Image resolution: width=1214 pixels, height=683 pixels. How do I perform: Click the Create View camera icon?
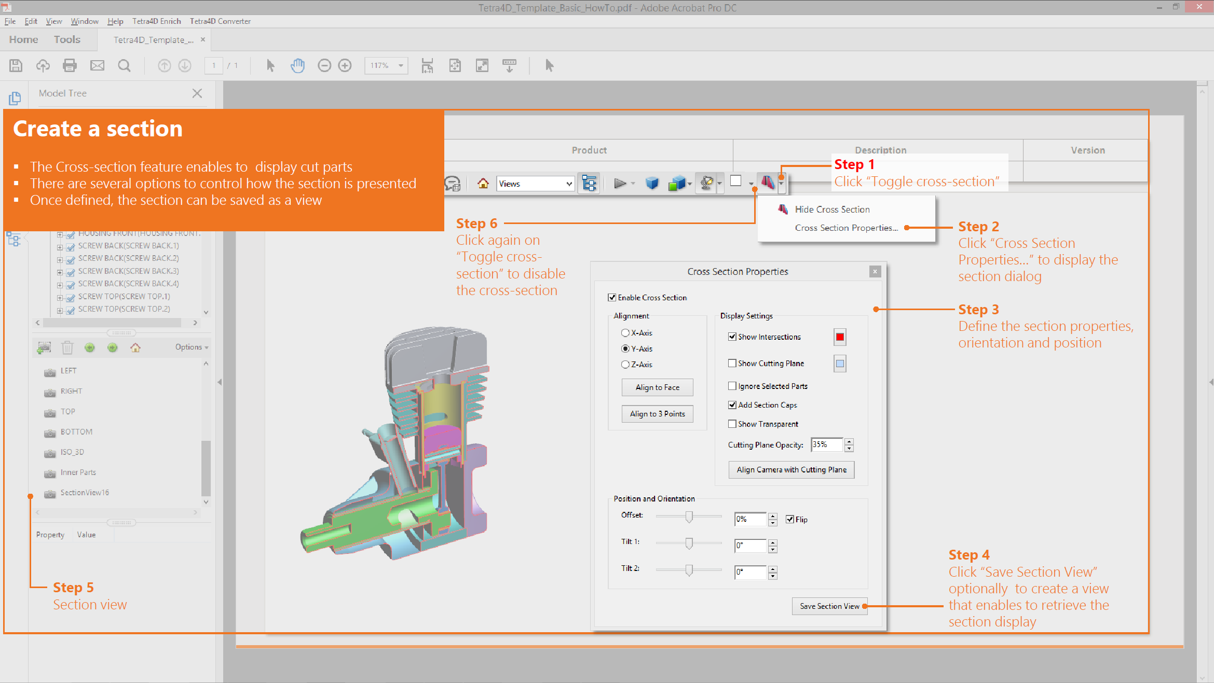[x=44, y=347]
